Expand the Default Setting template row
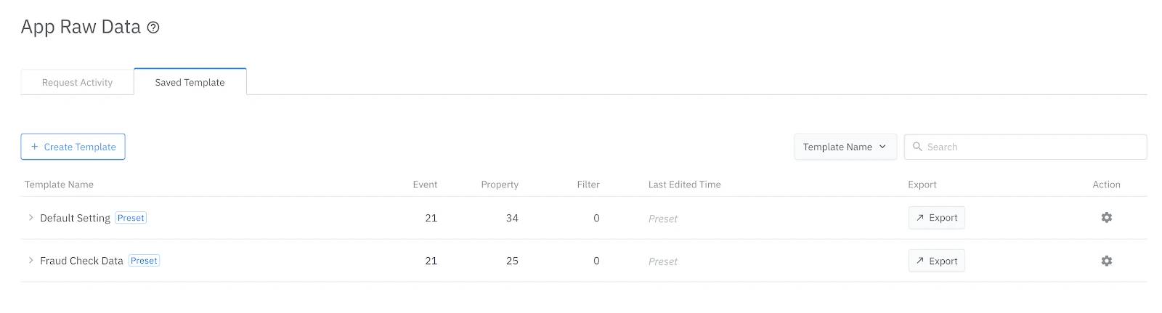The height and width of the screenshot is (313, 1162). click(31, 218)
